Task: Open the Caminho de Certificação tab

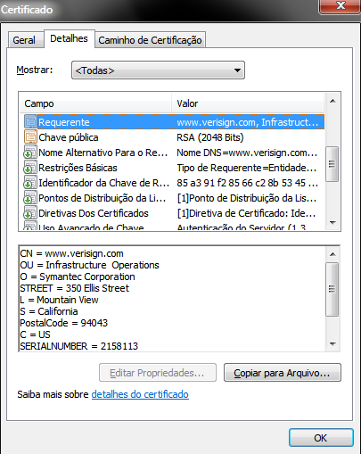Action: pos(150,40)
